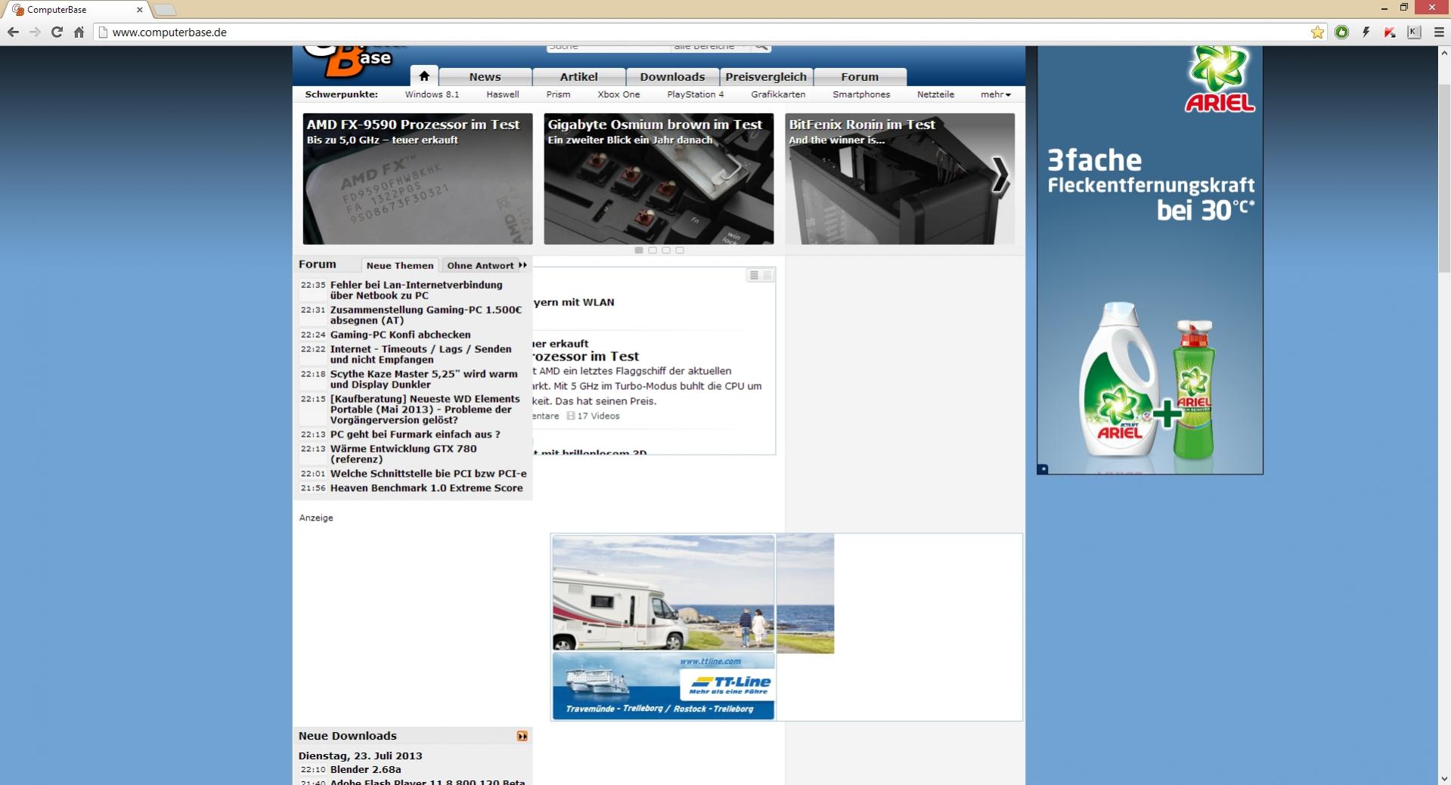Follow the Xbox One topic link
The width and height of the screenshot is (1451, 785).
click(619, 94)
